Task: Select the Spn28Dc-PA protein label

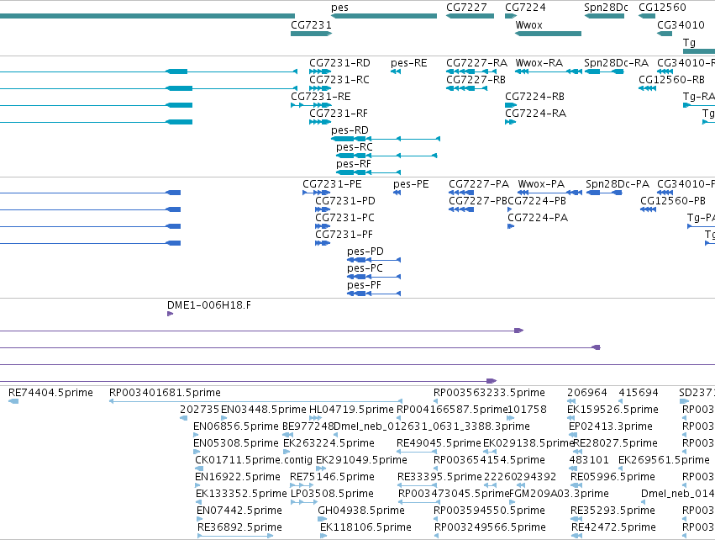Action: 618,184
